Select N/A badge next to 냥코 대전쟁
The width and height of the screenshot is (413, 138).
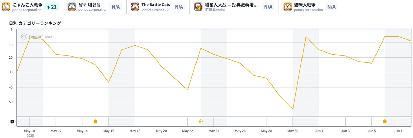click(116, 7)
